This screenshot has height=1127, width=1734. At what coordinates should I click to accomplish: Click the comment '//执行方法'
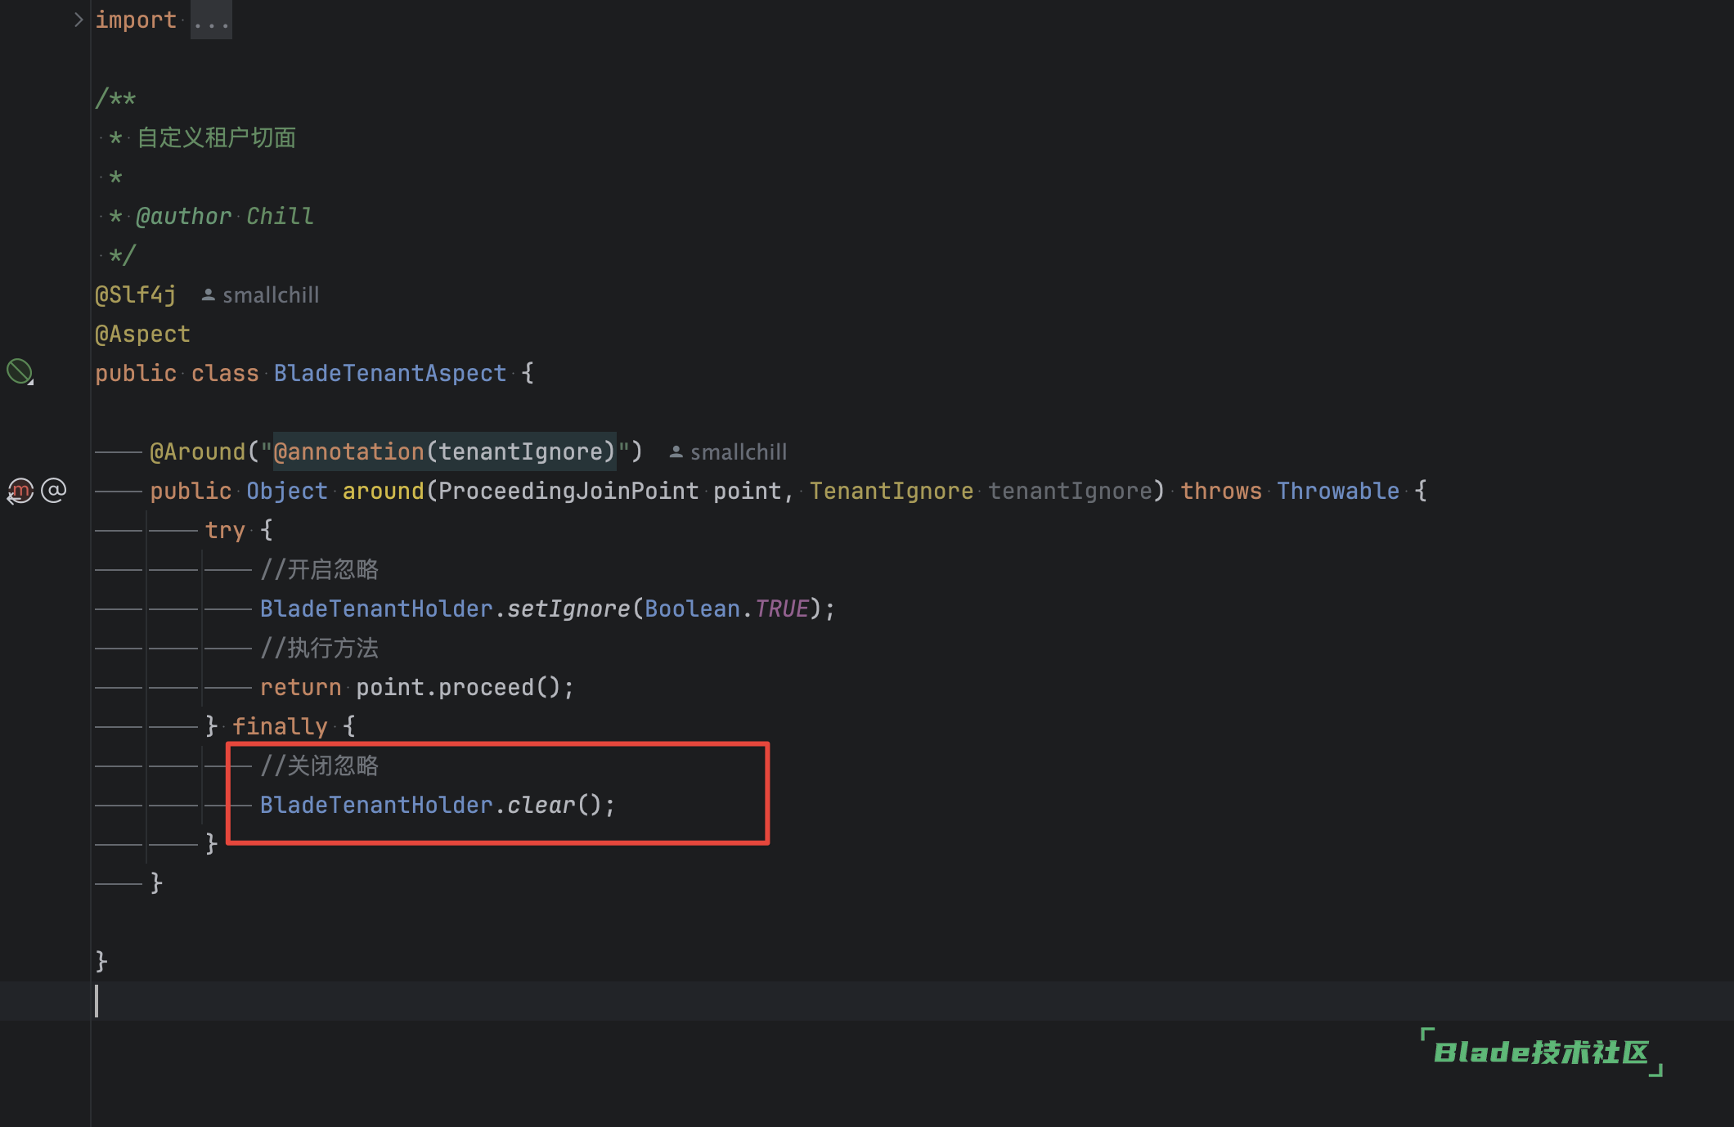(319, 648)
